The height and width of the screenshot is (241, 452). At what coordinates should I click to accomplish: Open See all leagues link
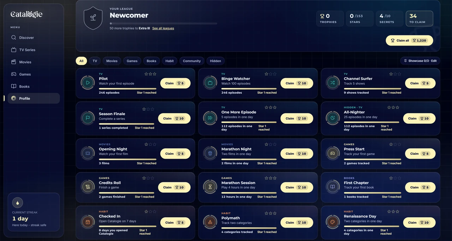[x=163, y=28]
